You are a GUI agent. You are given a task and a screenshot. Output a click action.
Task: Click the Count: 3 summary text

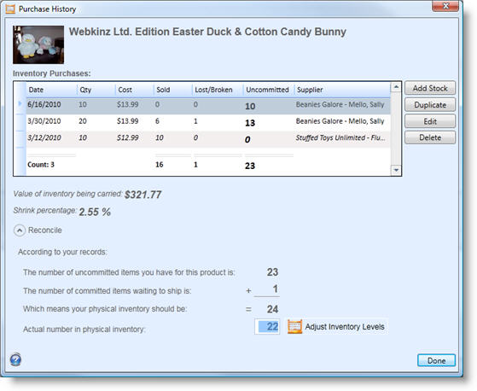(41, 165)
